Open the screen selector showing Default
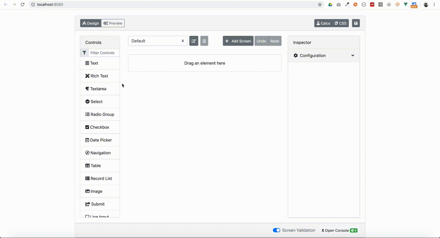Image resolution: width=440 pixels, height=238 pixels. 157,41
